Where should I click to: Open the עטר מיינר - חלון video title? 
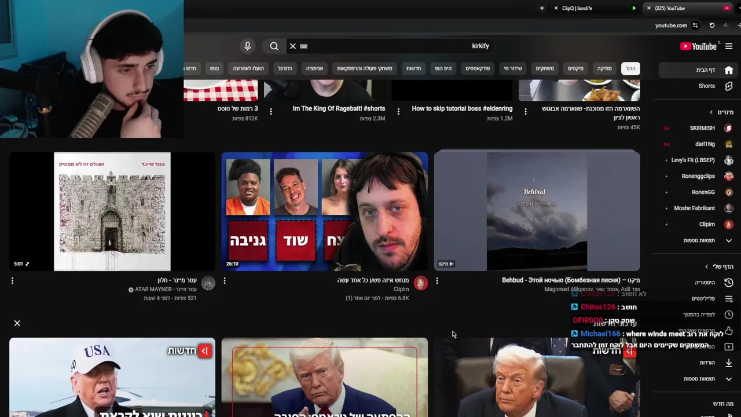pos(177,280)
